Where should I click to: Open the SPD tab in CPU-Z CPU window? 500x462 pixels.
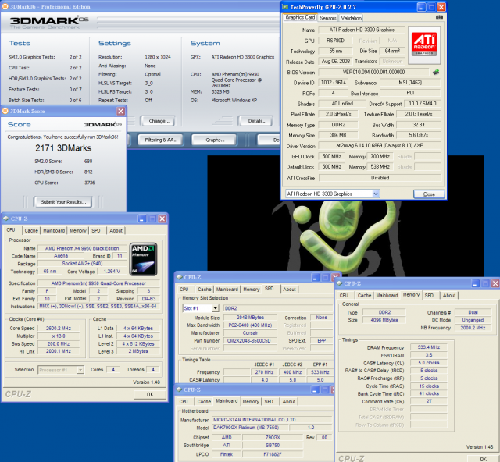coord(96,230)
